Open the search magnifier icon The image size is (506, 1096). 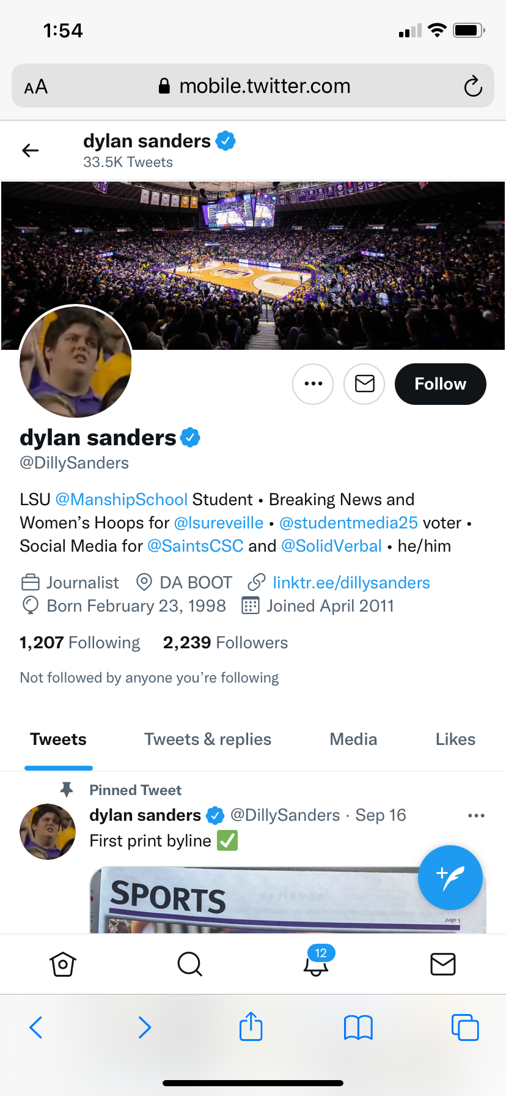[x=189, y=965]
